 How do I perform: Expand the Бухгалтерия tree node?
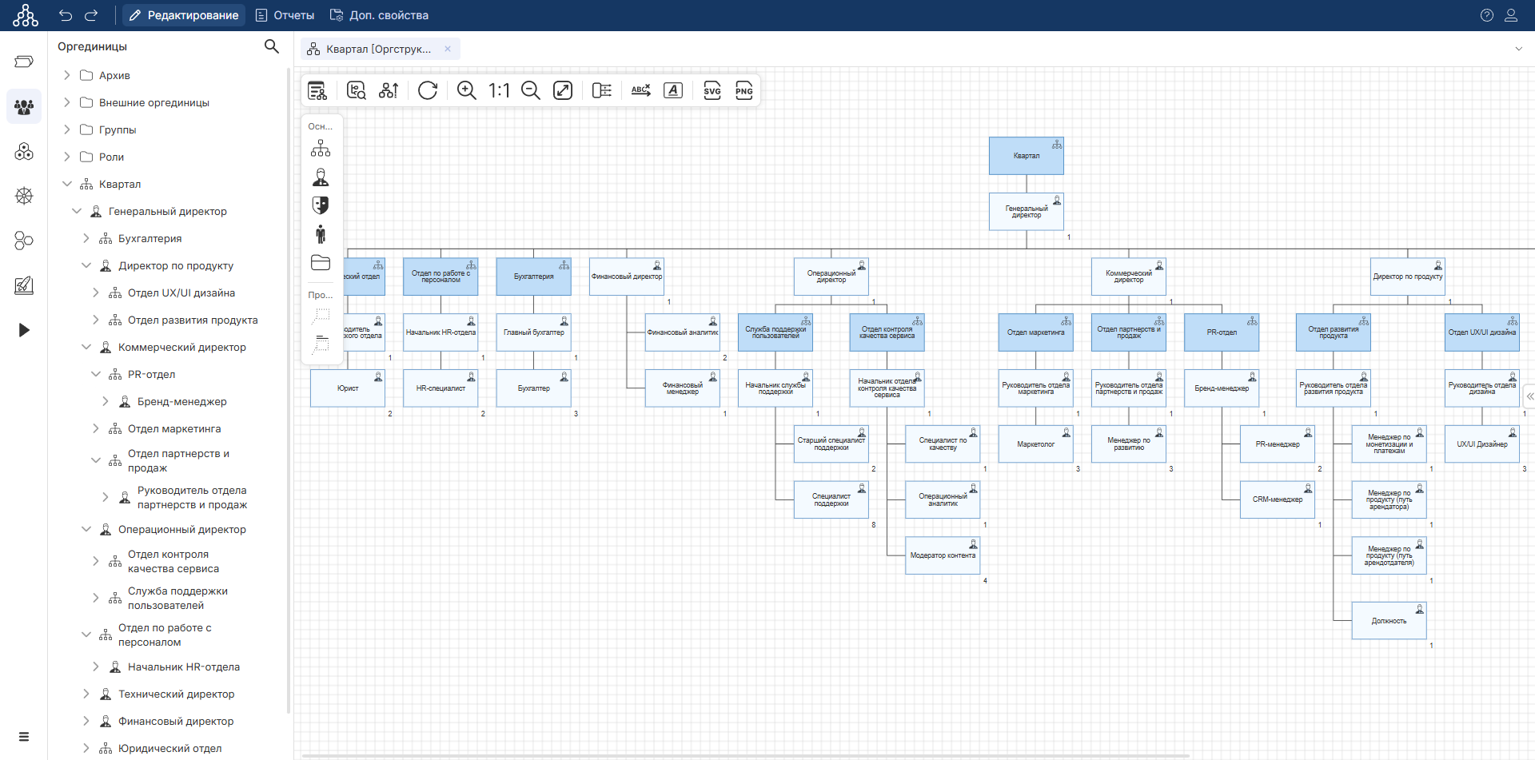tap(86, 238)
